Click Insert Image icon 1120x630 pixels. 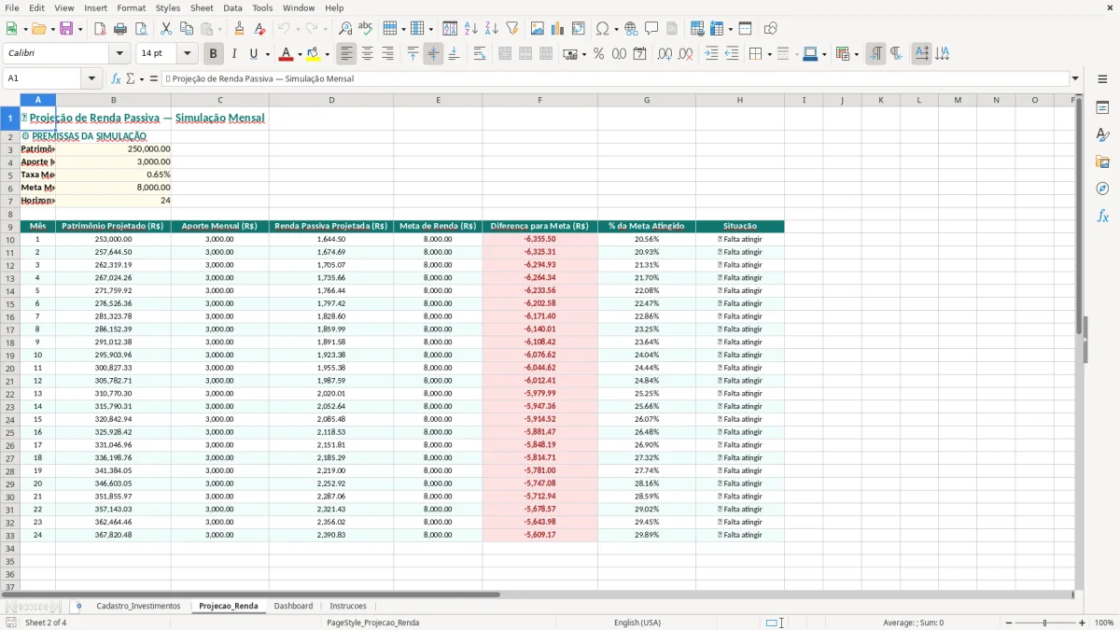tap(538, 29)
